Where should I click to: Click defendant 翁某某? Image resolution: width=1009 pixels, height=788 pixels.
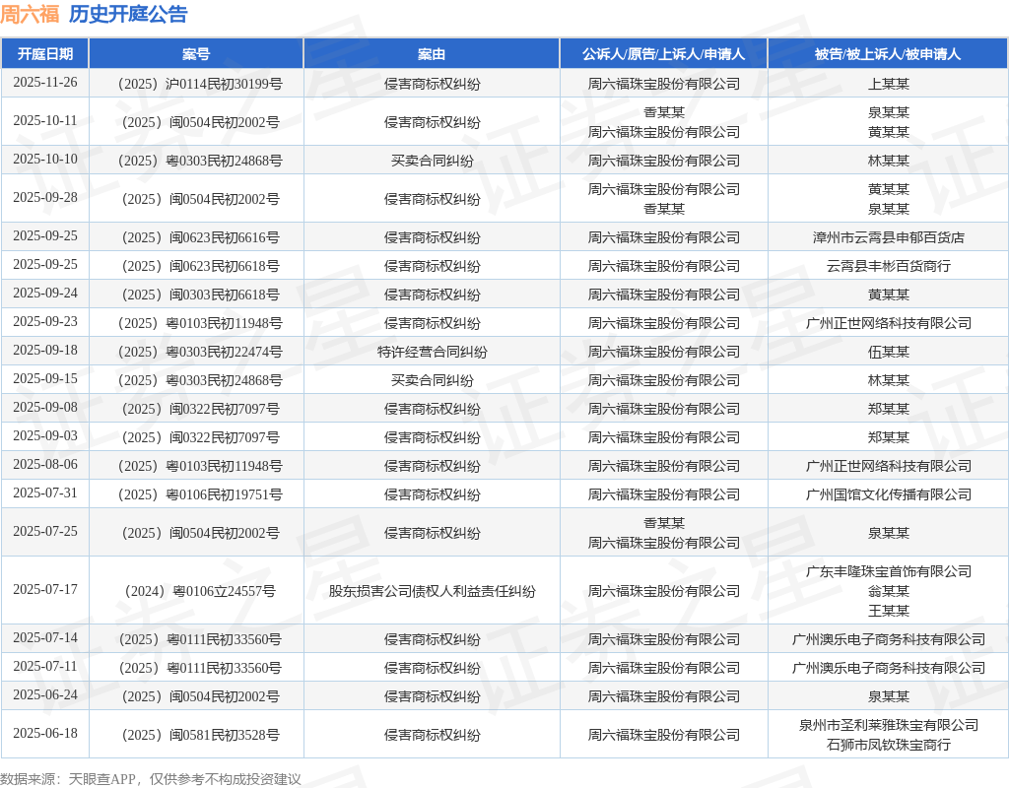[888, 591]
